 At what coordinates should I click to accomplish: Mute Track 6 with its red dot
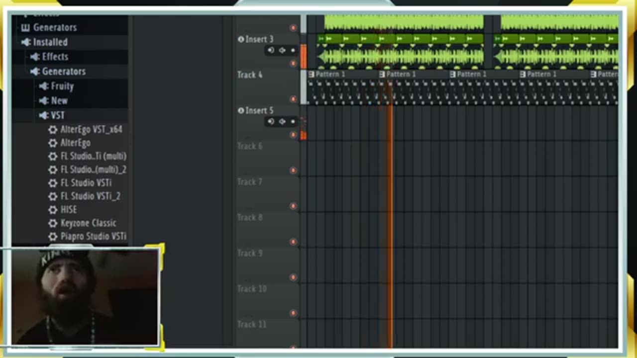click(x=293, y=171)
